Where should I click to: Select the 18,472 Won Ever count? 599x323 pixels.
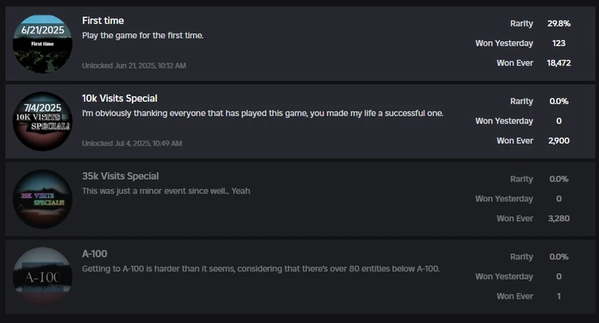click(559, 63)
